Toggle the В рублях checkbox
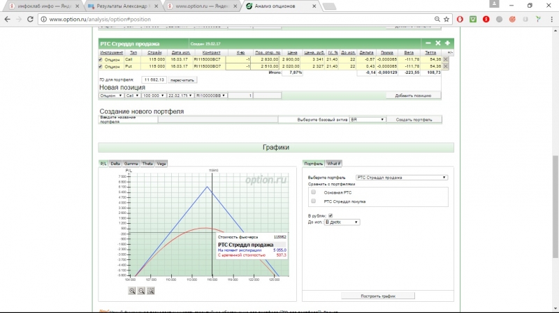Viewport: 559px width, 313px height. point(331,215)
